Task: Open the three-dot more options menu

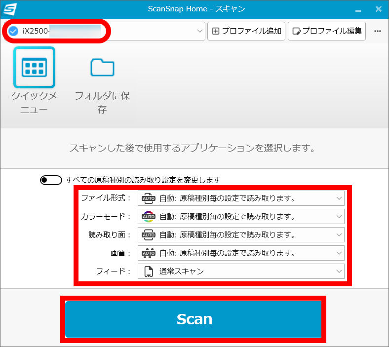Action: [x=377, y=31]
